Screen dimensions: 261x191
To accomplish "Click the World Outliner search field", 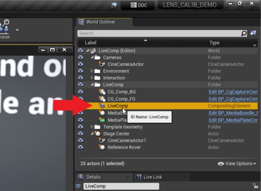I will point(159,33).
